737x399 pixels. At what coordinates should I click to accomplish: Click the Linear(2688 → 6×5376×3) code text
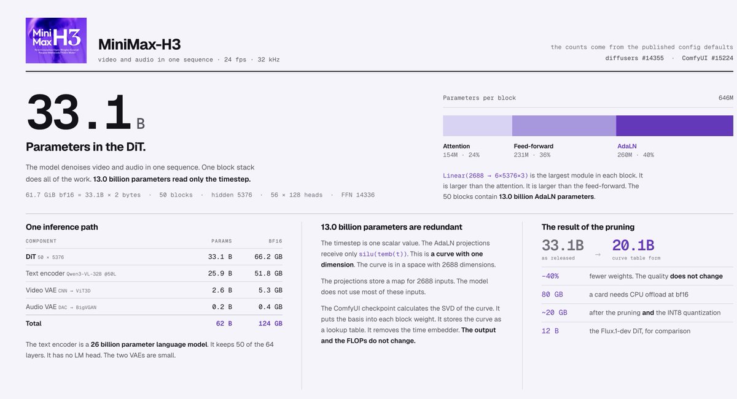click(485, 176)
